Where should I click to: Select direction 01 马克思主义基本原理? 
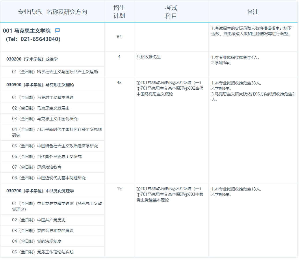click(43, 97)
